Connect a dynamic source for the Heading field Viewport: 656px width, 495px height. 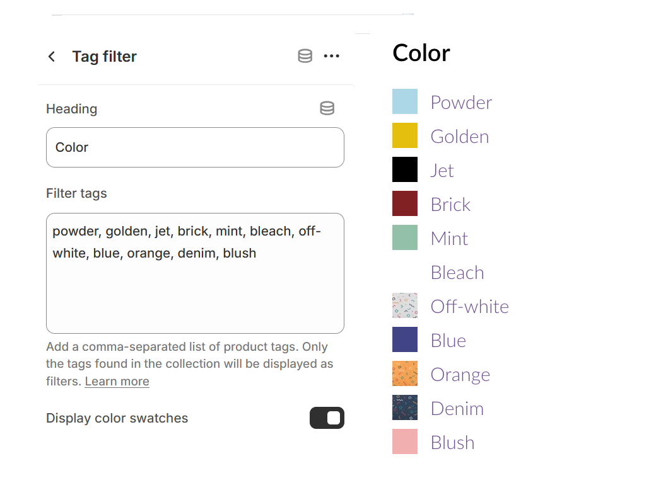(x=327, y=108)
